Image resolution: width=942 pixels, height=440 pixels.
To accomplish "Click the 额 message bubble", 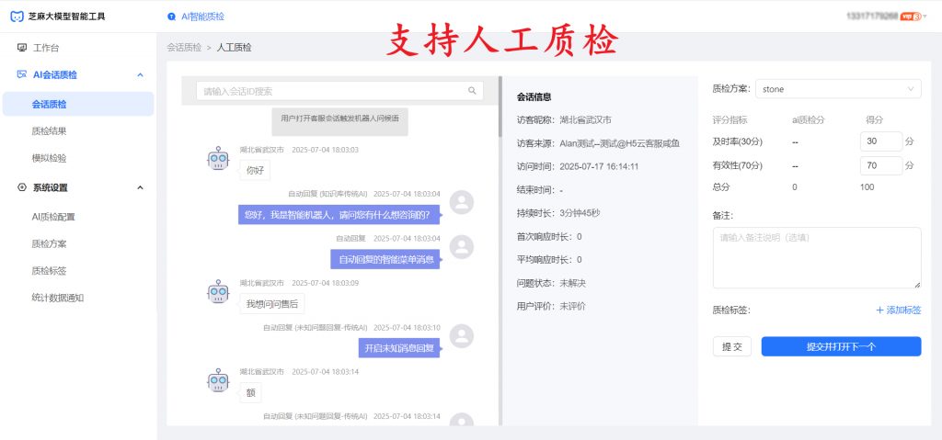I will 250,392.
